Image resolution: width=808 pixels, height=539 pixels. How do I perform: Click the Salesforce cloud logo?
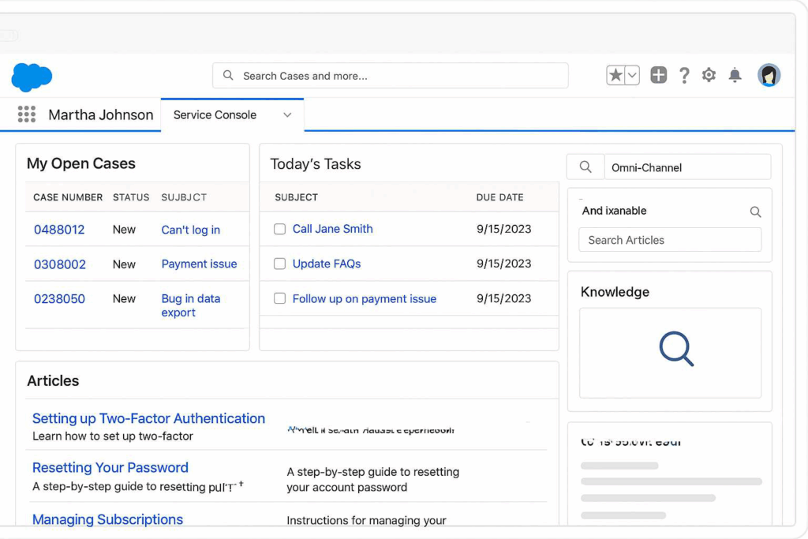pyautogui.click(x=32, y=77)
